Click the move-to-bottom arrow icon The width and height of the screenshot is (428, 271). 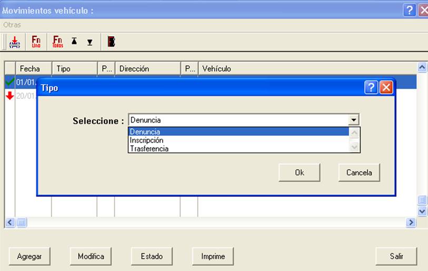coord(90,42)
